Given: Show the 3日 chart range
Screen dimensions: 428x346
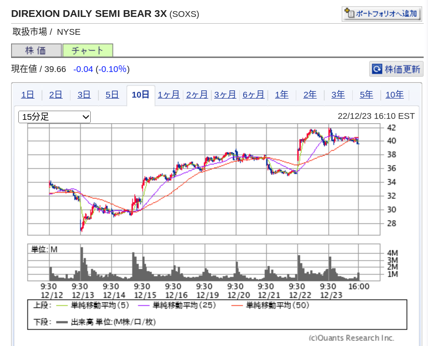Looking at the screenshot, I should coord(84,95).
